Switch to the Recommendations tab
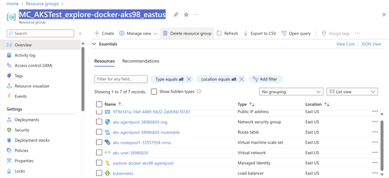 pos(141,61)
